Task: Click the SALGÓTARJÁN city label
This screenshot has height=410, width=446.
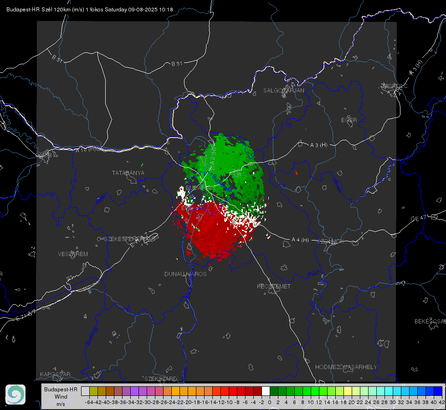Action: pyautogui.click(x=283, y=91)
